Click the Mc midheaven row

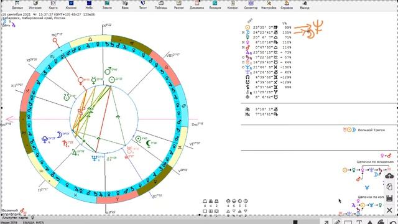261,114
